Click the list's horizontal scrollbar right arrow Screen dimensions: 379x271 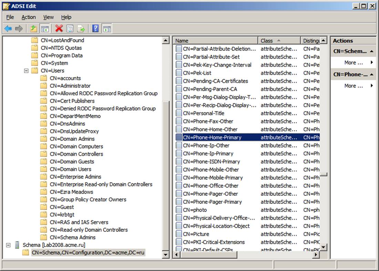[316, 255]
